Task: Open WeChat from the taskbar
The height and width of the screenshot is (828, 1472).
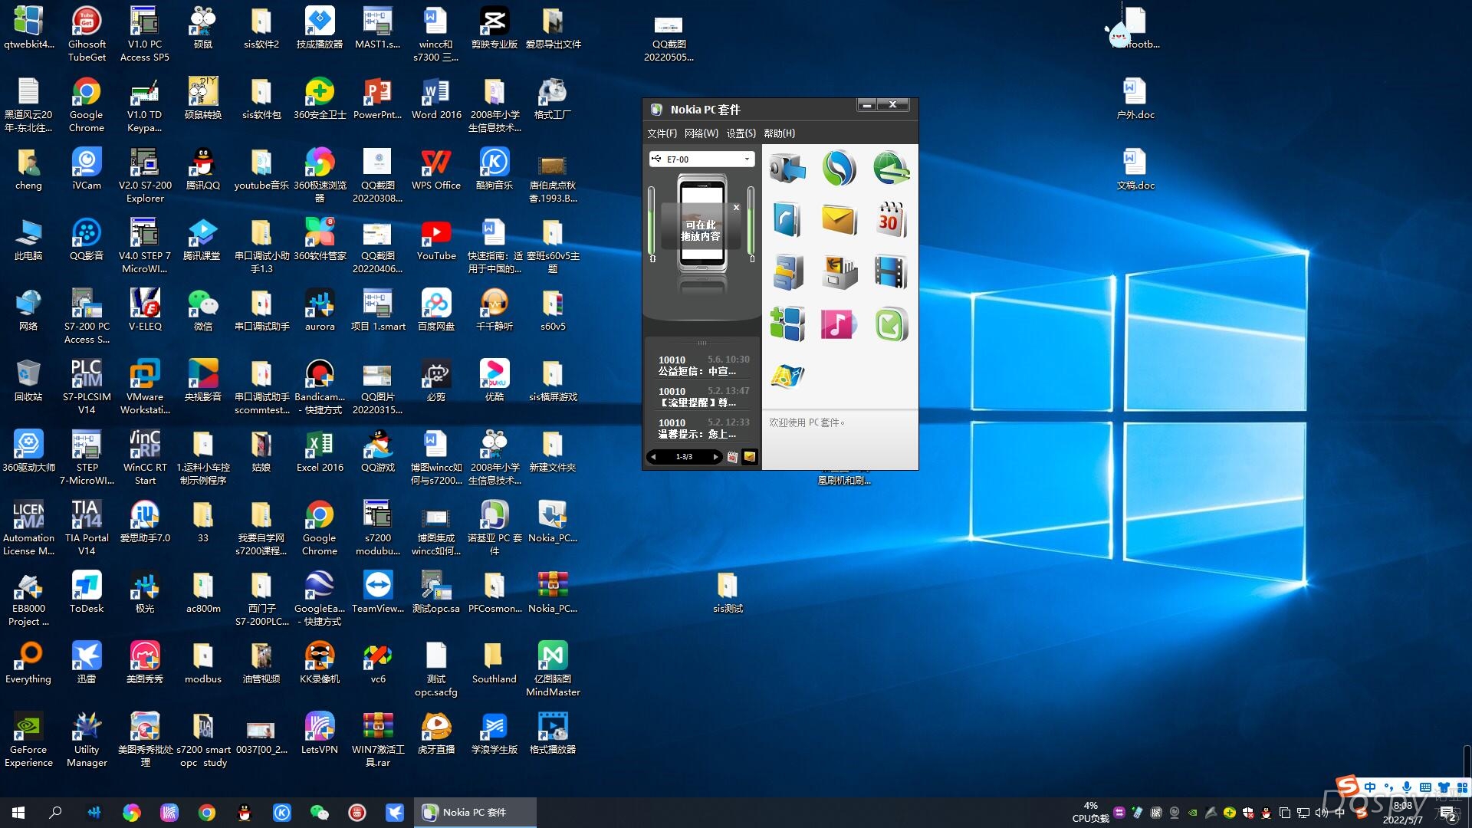Action: [x=320, y=812]
